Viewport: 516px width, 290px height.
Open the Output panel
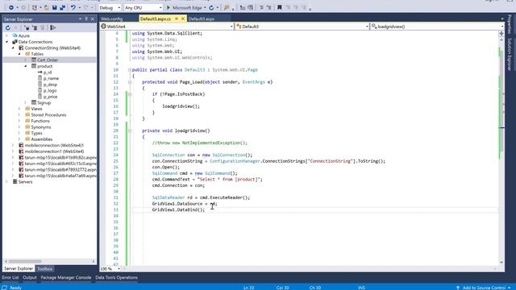coord(30,277)
